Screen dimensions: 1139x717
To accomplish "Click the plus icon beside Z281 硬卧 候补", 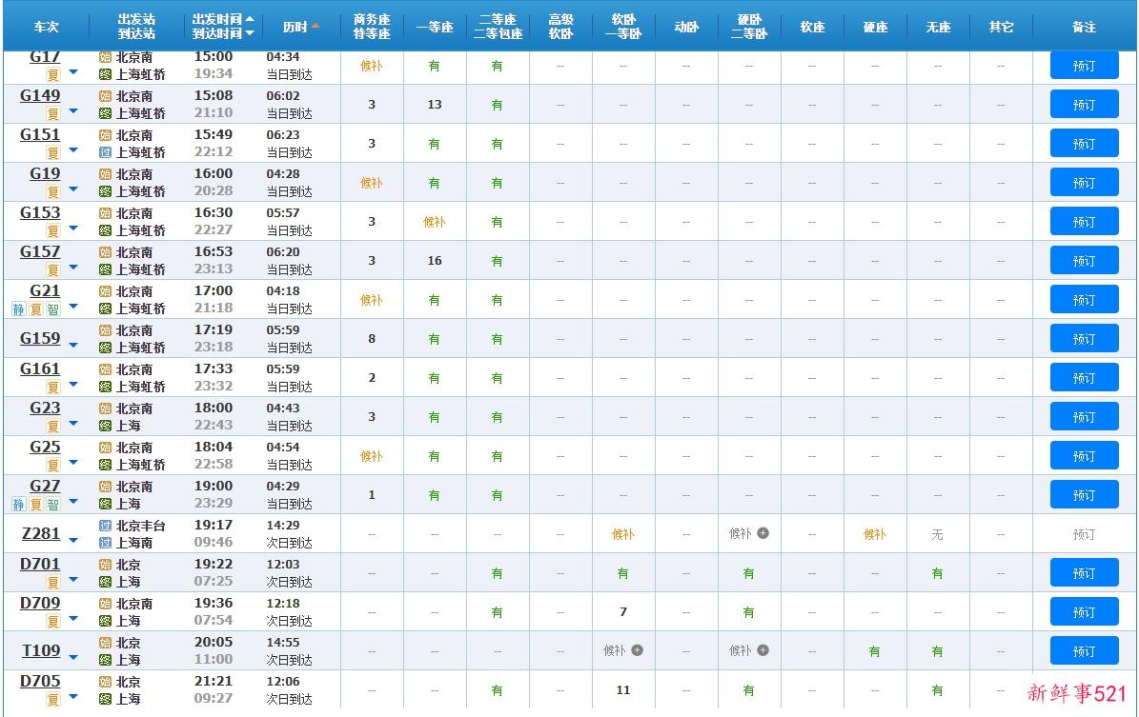I will point(763,533).
